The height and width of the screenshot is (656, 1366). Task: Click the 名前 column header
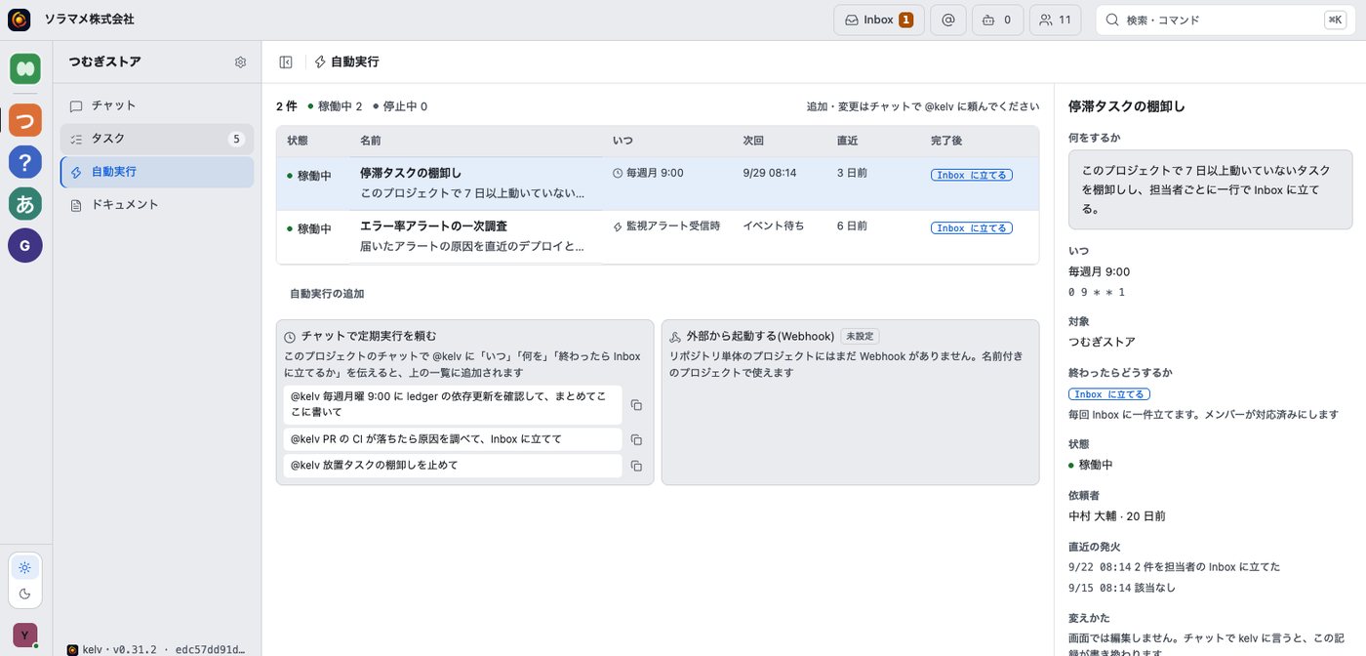371,141
